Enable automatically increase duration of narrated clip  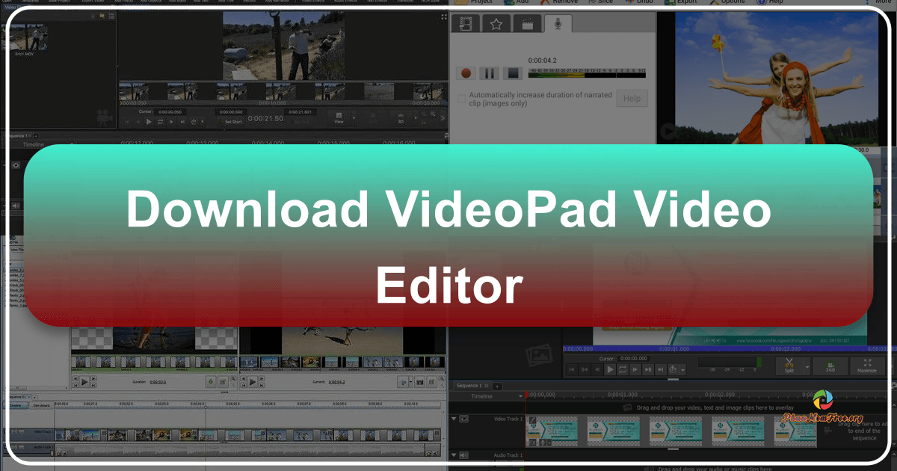point(463,98)
